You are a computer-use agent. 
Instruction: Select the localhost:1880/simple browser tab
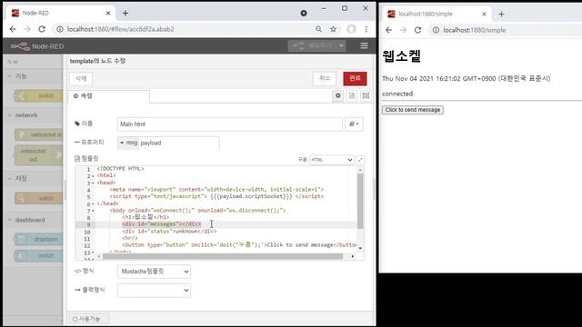click(436, 15)
